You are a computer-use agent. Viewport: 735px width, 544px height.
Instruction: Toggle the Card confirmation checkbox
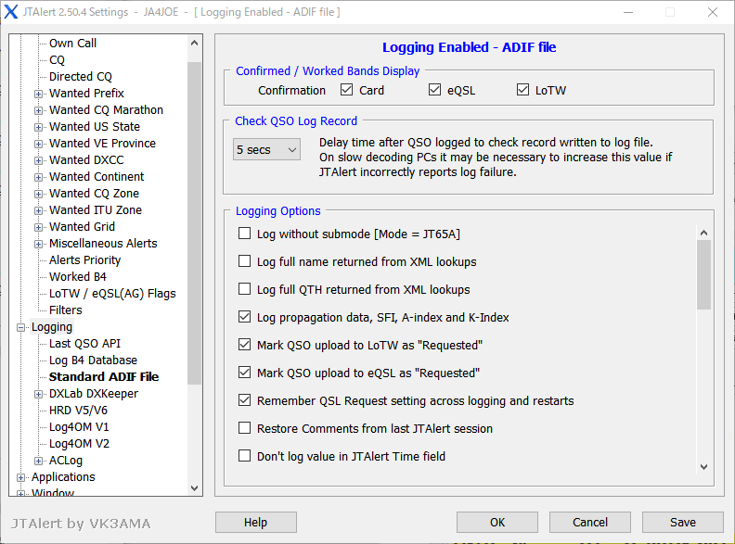point(347,91)
